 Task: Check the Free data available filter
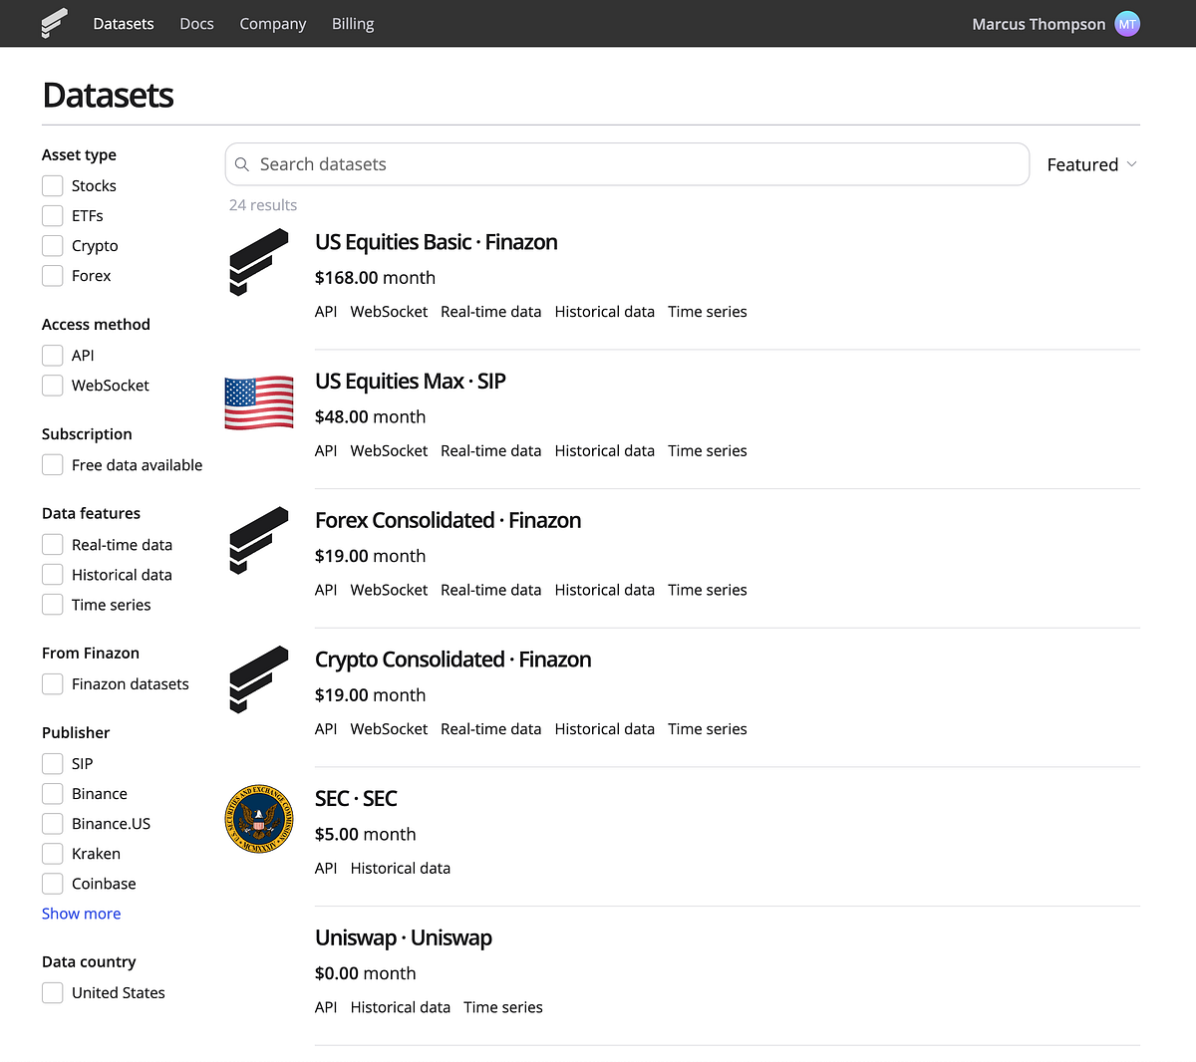52,464
